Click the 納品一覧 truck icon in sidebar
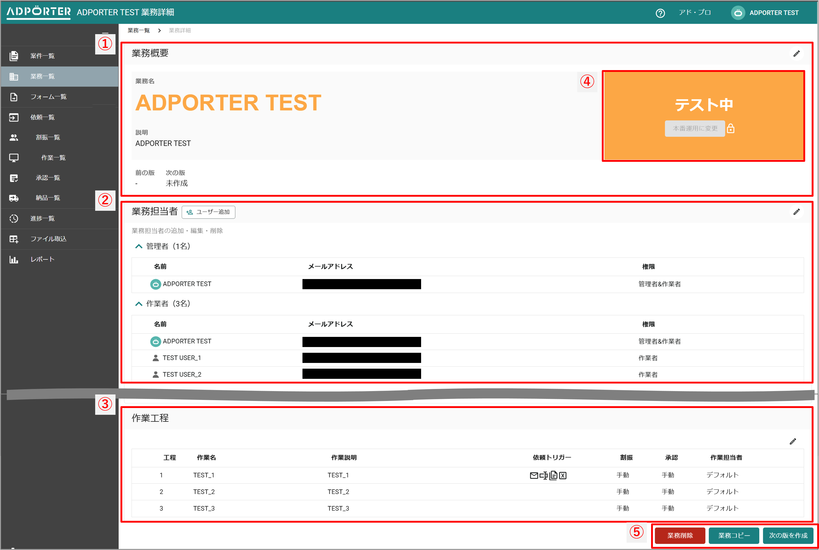 click(14, 198)
